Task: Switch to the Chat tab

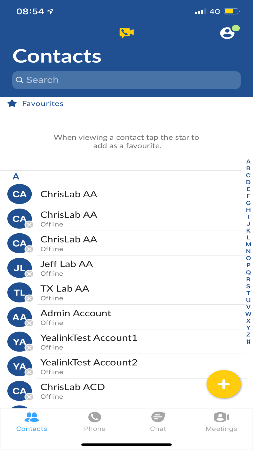Action: point(158,422)
